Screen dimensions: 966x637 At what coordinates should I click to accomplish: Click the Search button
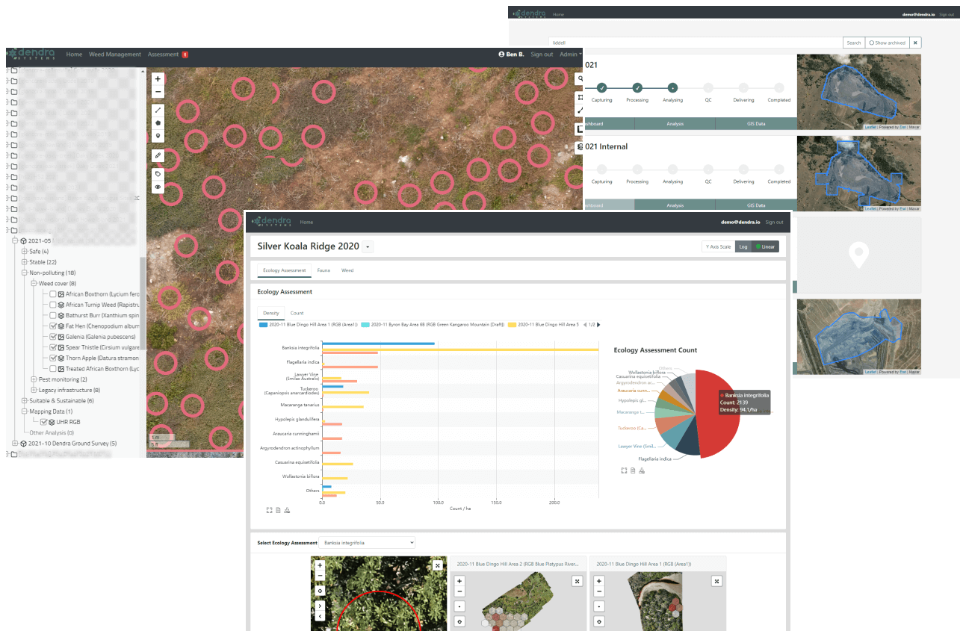[x=853, y=43]
